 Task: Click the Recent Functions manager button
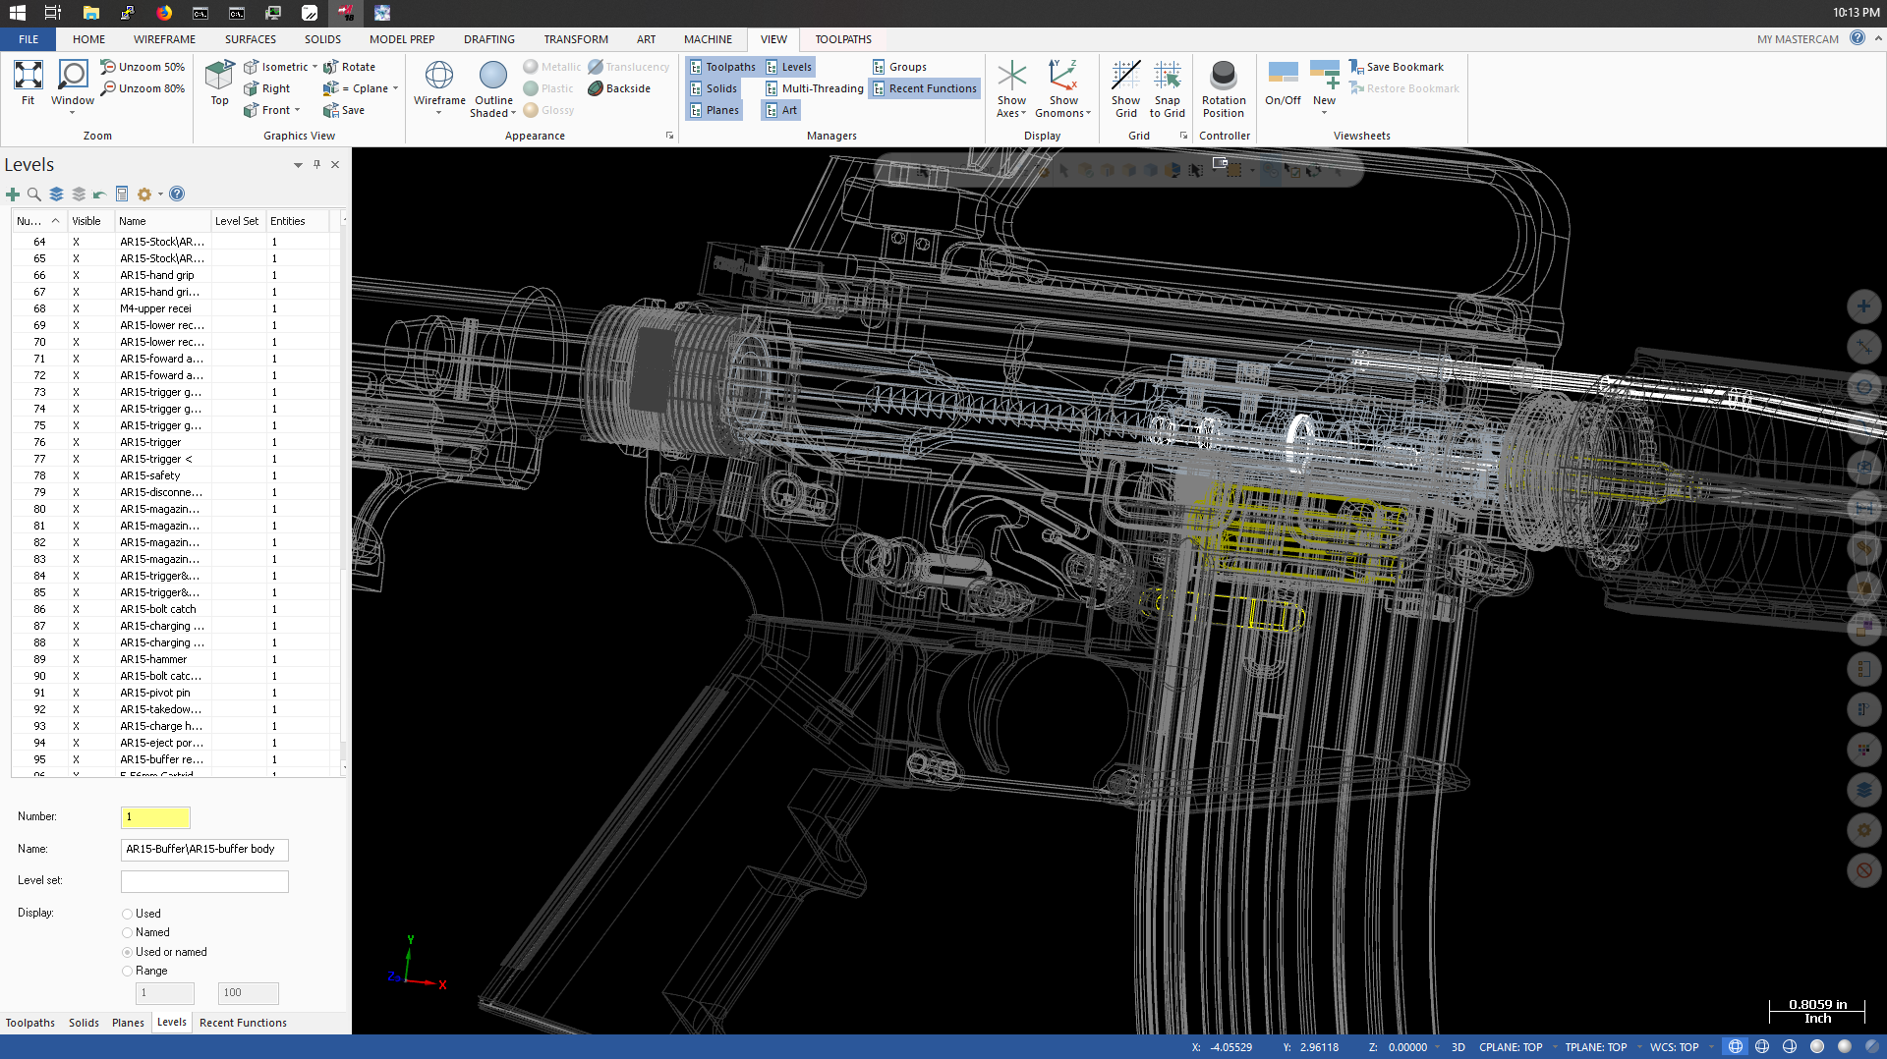925,88
